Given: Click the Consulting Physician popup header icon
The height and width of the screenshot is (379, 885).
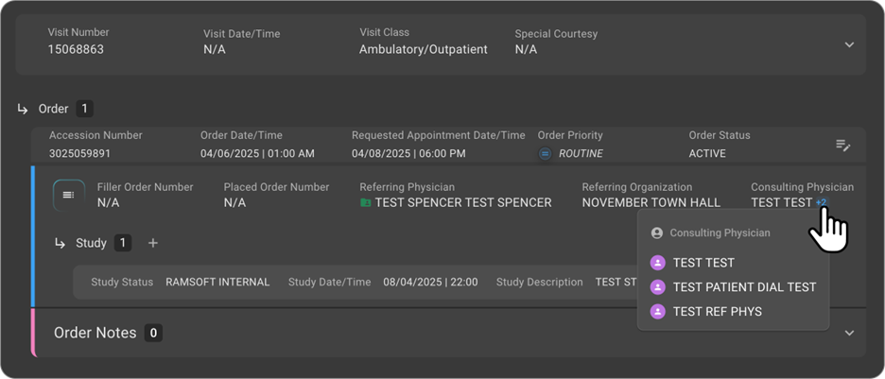Looking at the screenshot, I should pos(657,233).
